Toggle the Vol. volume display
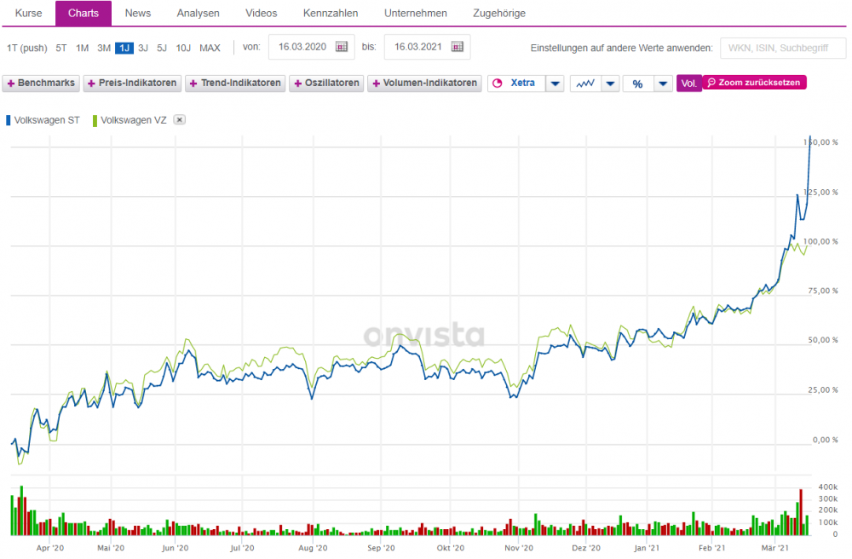 tap(688, 84)
